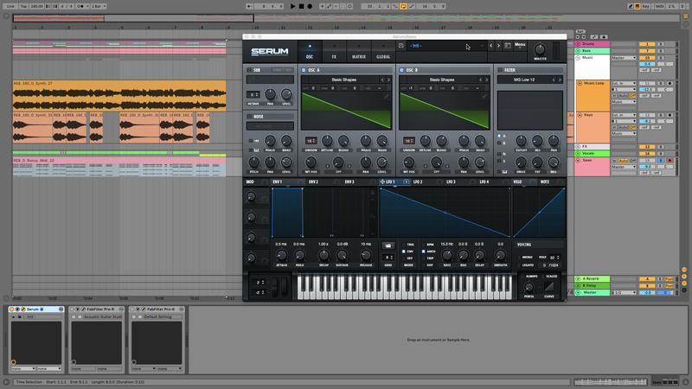
Task: Switch to Serum OSC tab
Action: (310, 52)
